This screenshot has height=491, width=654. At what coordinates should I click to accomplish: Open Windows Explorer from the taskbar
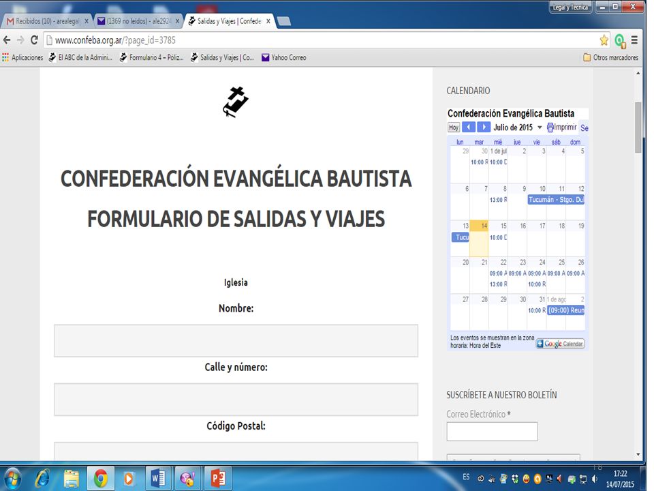pyautogui.click(x=72, y=479)
